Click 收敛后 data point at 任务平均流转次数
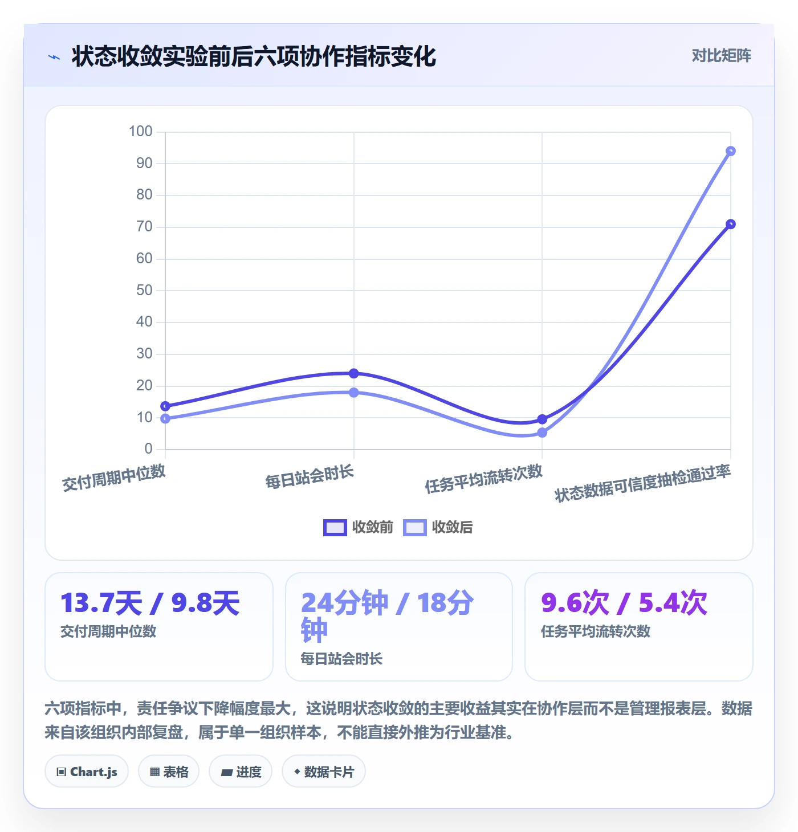The height and width of the screenshot is (832, 798). 542,433
